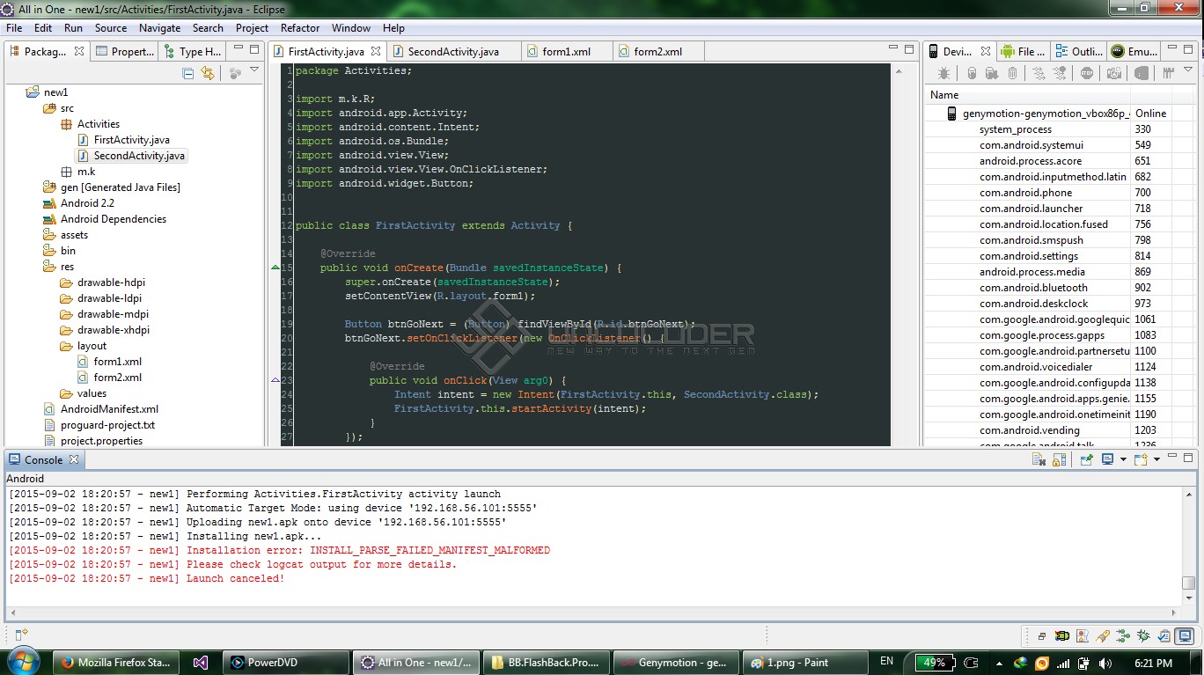
Task: Open the Debug perspective bug icon
Action: [x=1143, y=636]
